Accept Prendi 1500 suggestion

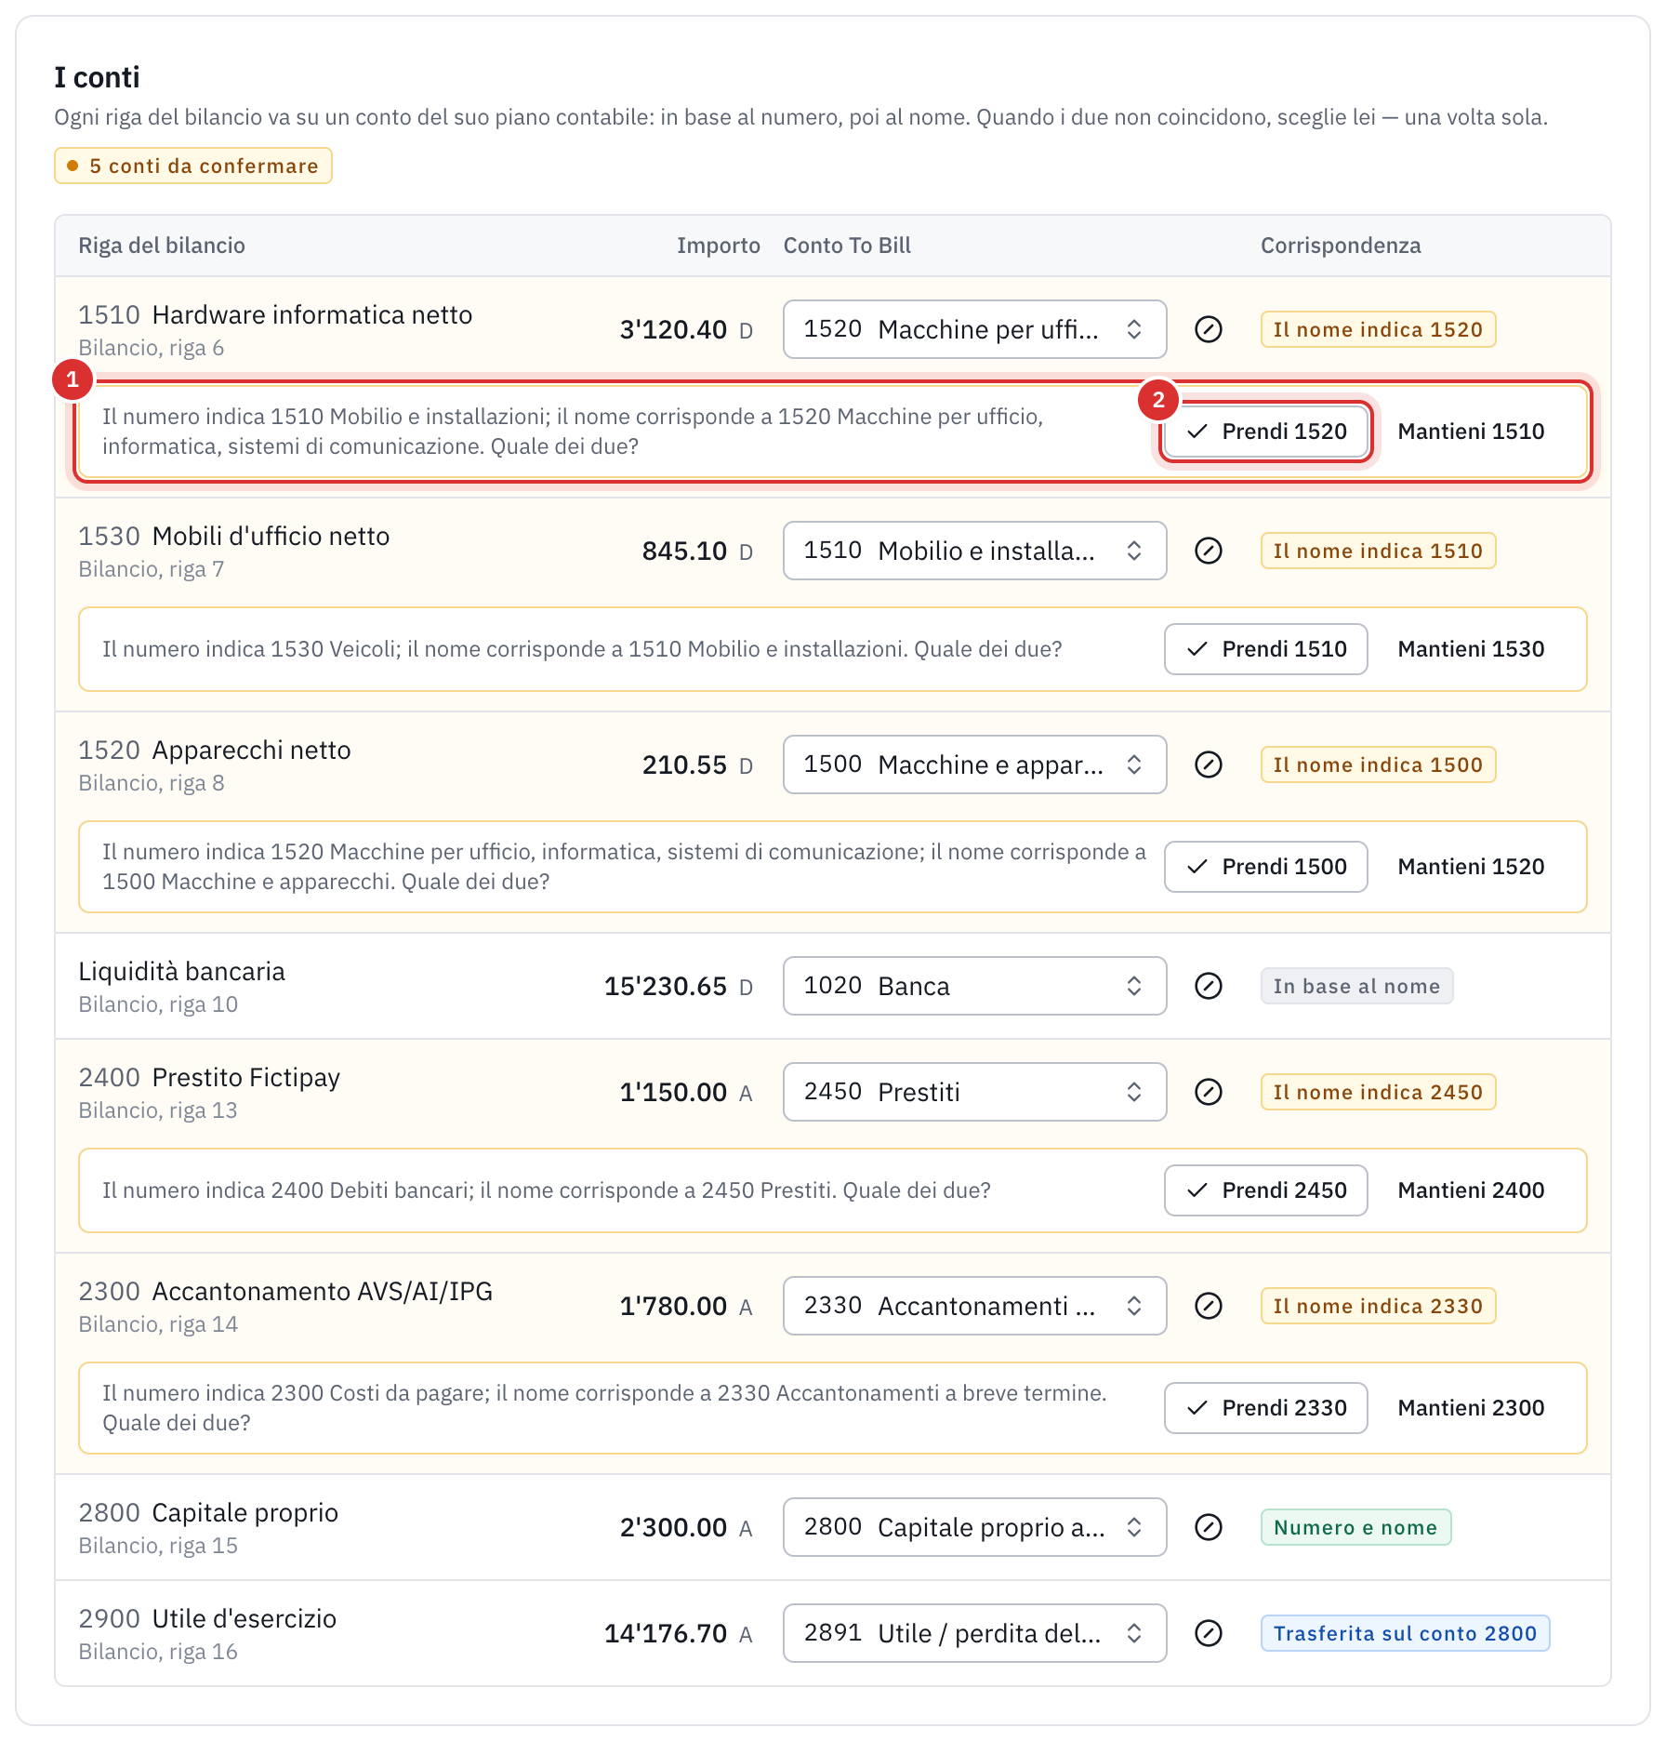coord(1266,867)
